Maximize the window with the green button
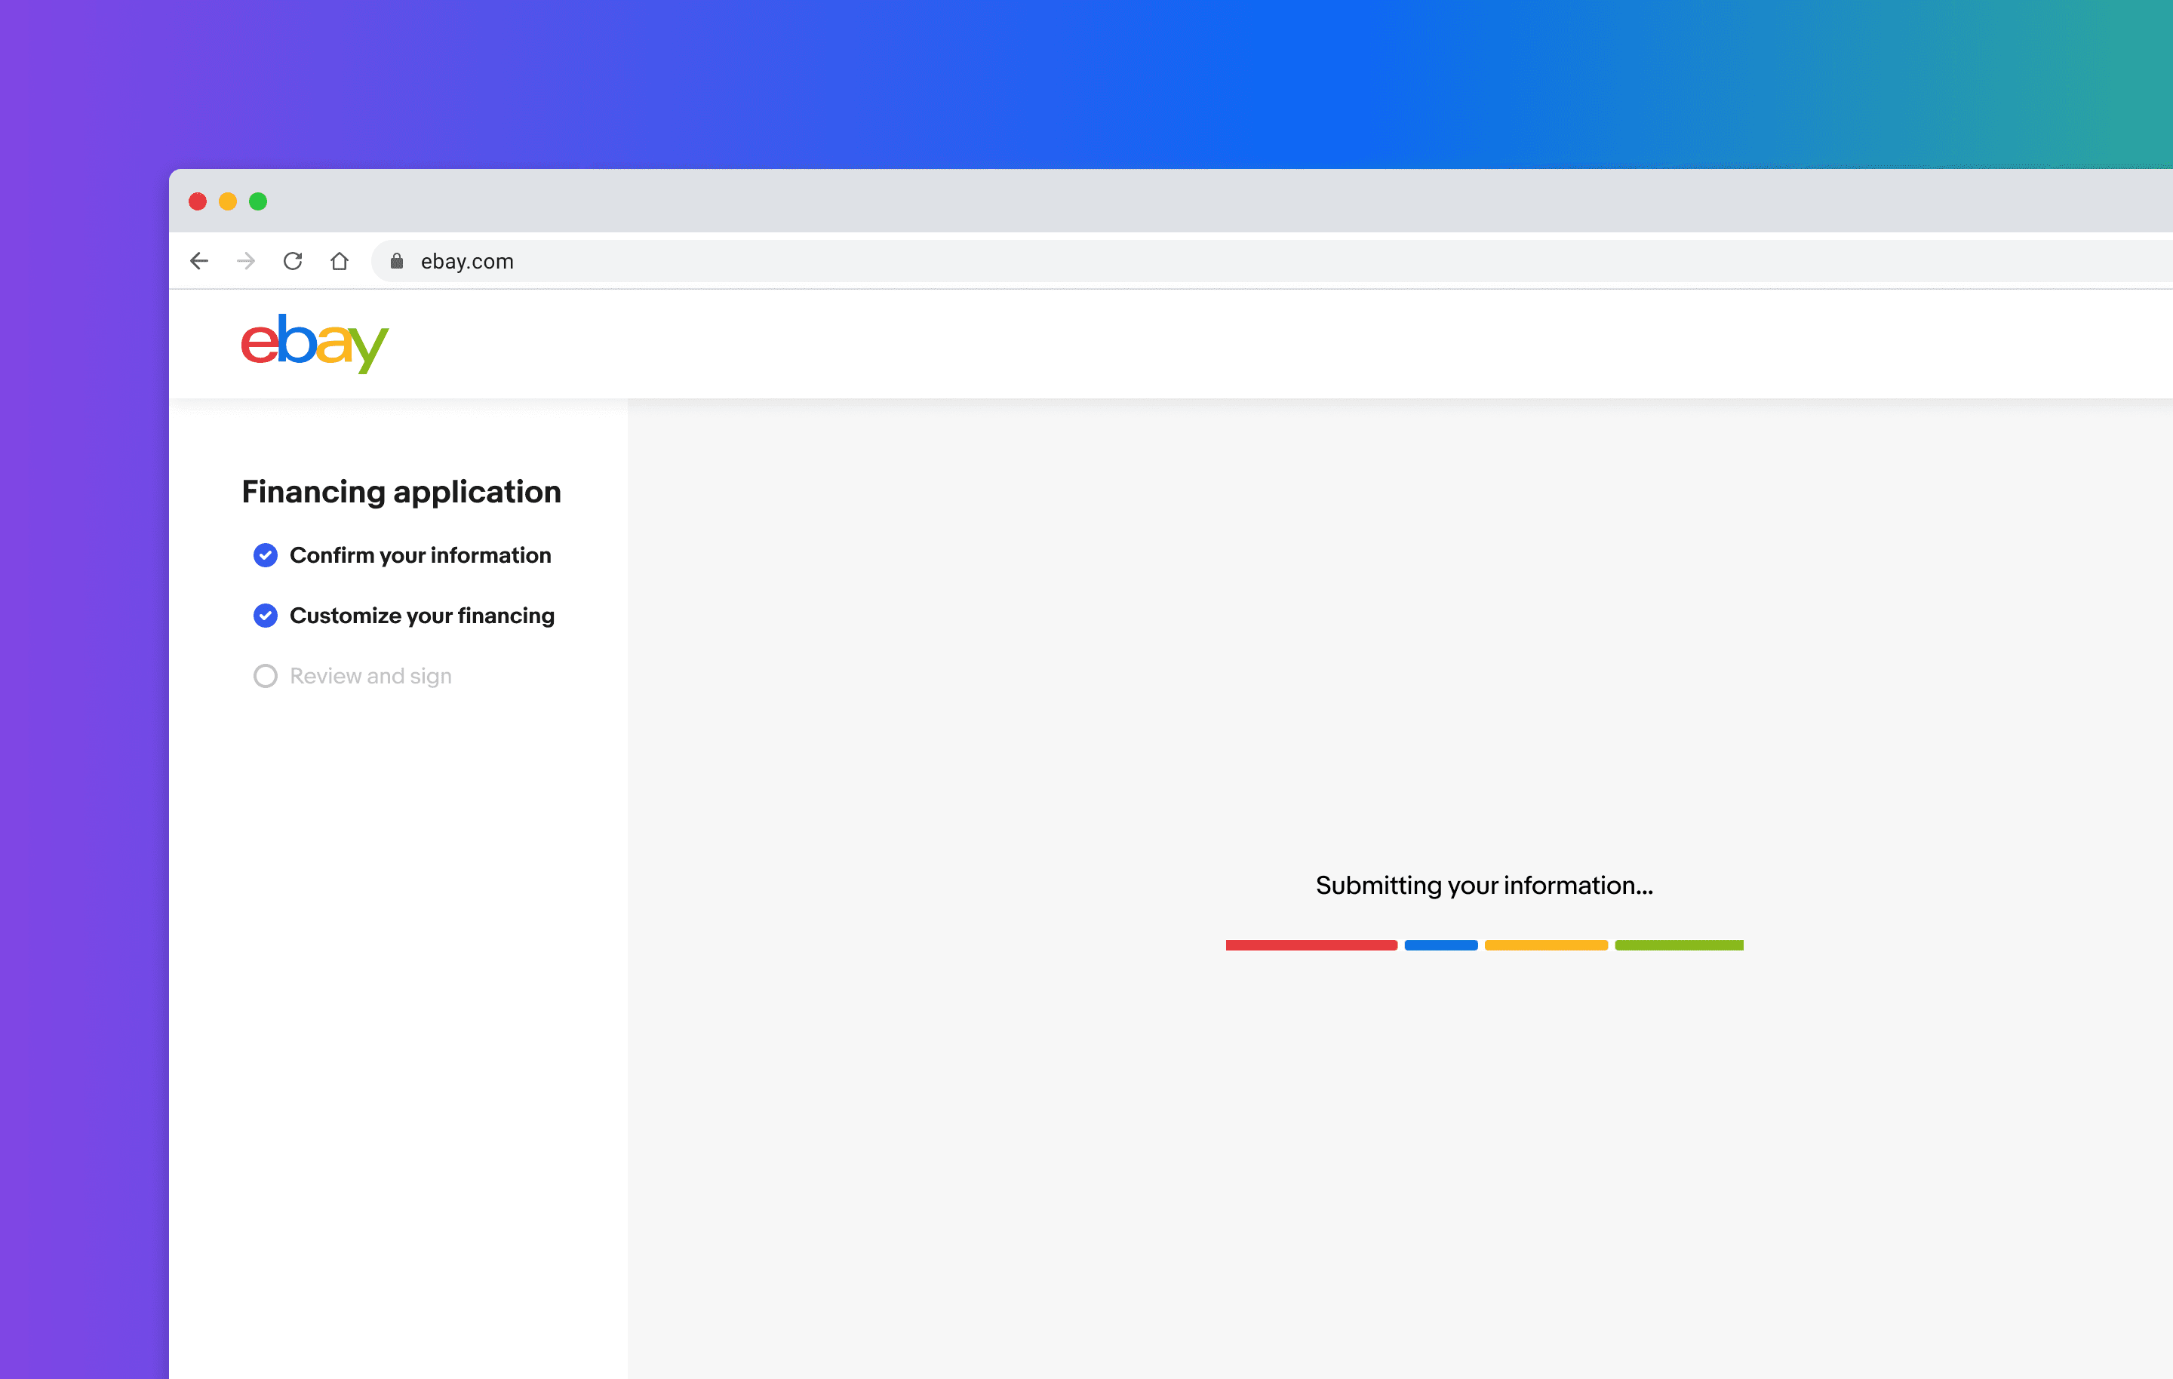2173x1379 pixels. pyautogui.click(x=258, y=201)
